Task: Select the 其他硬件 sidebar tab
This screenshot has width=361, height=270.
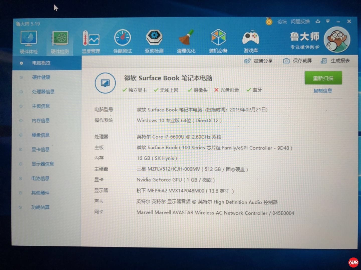Action: [x=47, y=193]
